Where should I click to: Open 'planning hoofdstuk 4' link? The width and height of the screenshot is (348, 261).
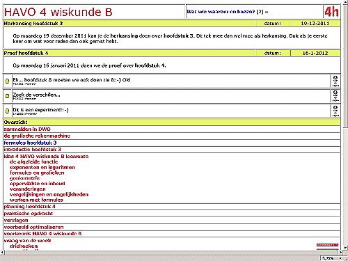[29, 207]
